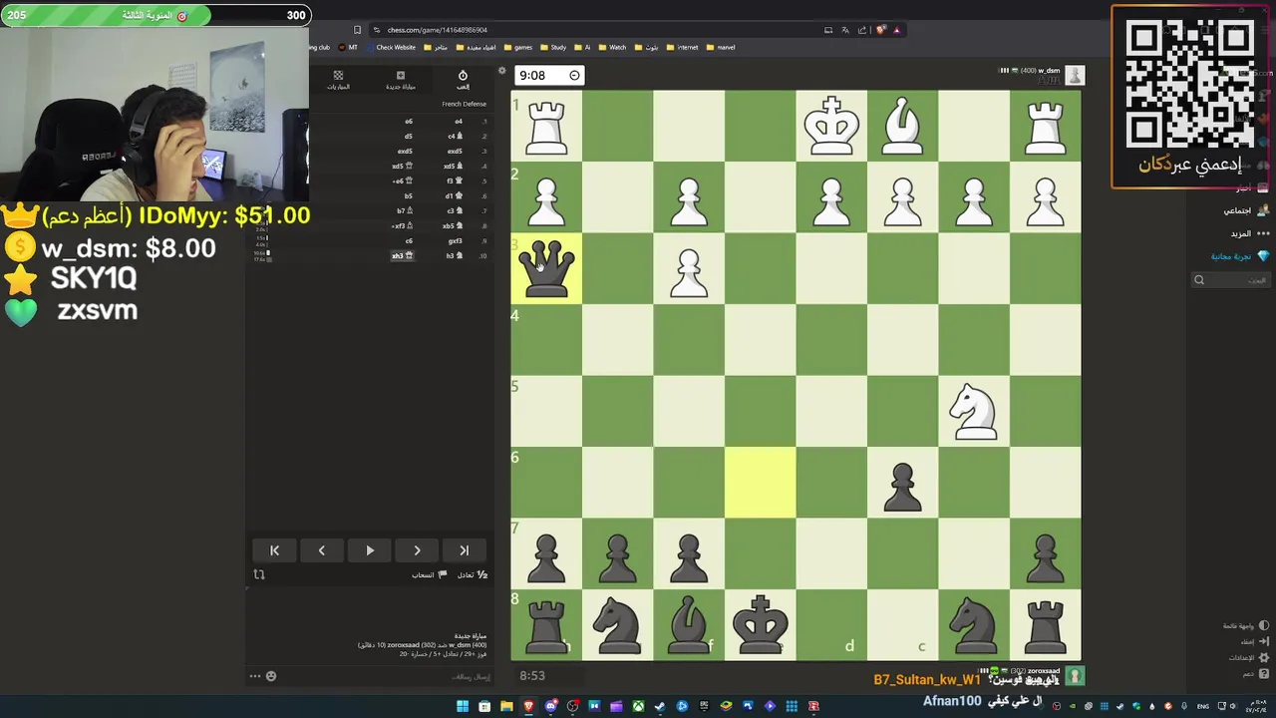Open zoroxsaad player avatar at bottom

click(x=1075, y=676)
